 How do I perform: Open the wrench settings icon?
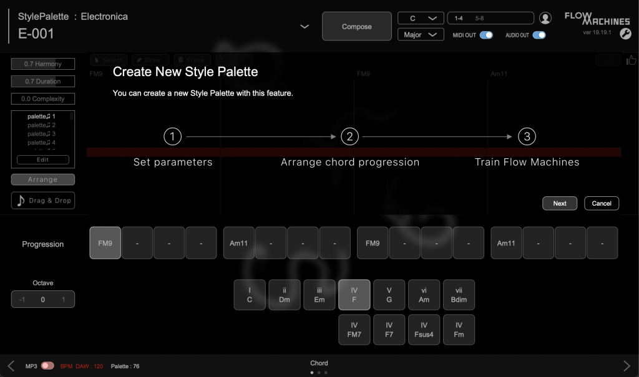click(625, 34)
